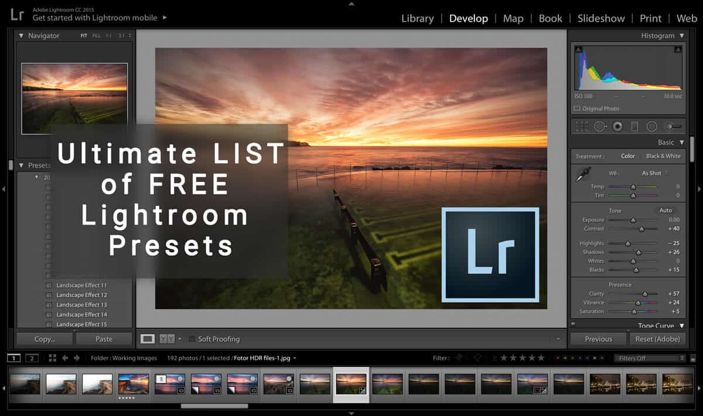Click the Paste button
Image resolution: width=703 pixels, height=416 pixels.
click(x=104, y=339)
